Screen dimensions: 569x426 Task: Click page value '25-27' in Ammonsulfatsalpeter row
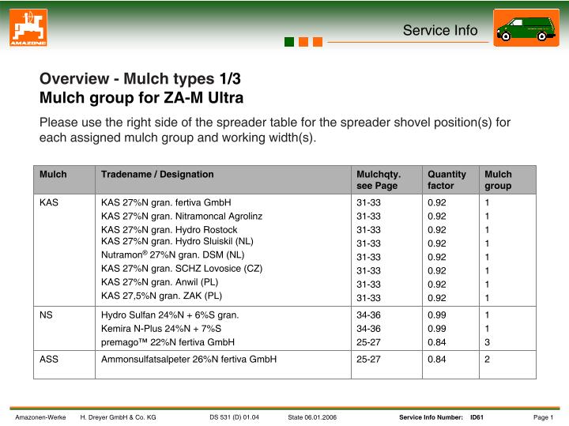(368, 360)
